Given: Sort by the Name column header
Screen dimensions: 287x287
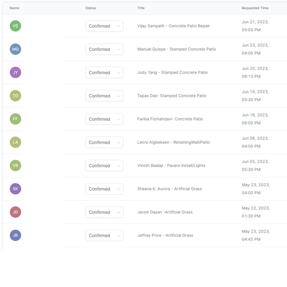Looking at the screenshot, I should pyautogui.click(x=14, y=8).
